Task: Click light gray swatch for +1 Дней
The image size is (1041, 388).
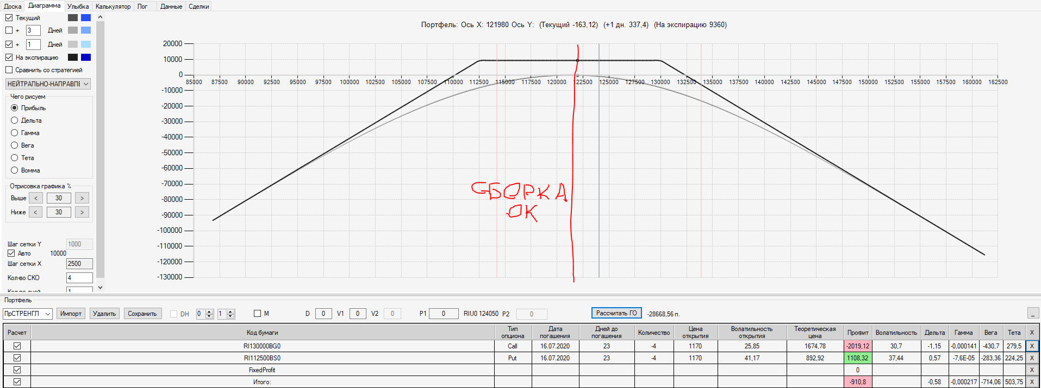Action: pos(73,44)
